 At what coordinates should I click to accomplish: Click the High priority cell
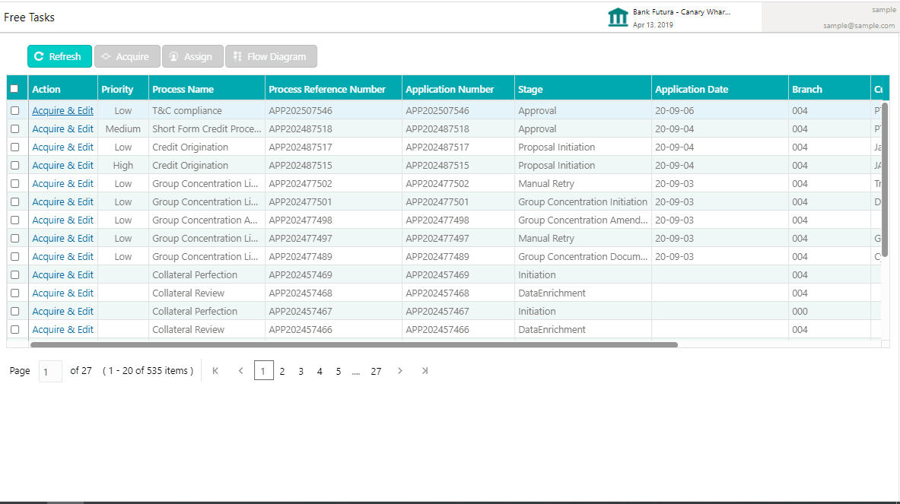pyautogui.click(x=122, y=165)
